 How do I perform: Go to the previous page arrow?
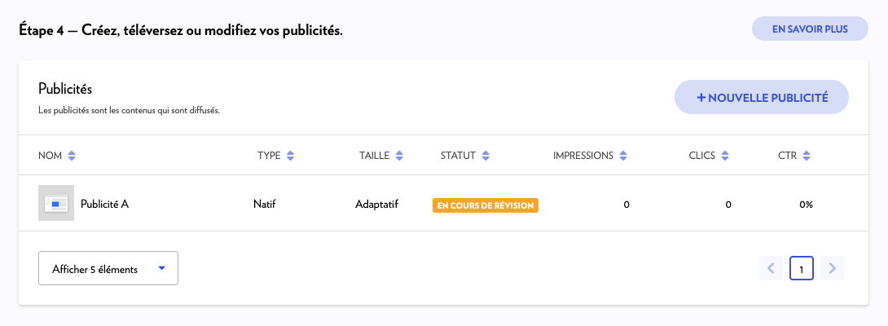pyautogui.click(x=771, y=268)
